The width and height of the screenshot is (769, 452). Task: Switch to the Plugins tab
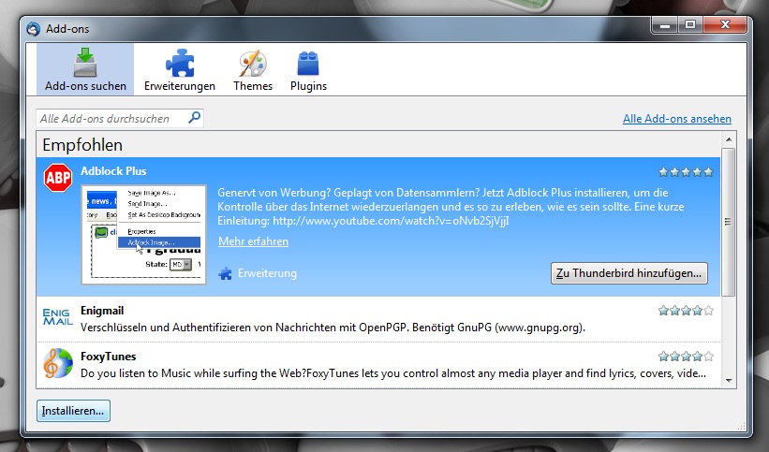click(x=308, y=69)
